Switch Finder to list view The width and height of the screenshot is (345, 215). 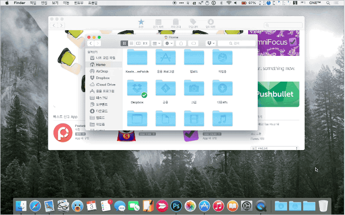click(x=131, y=43)
